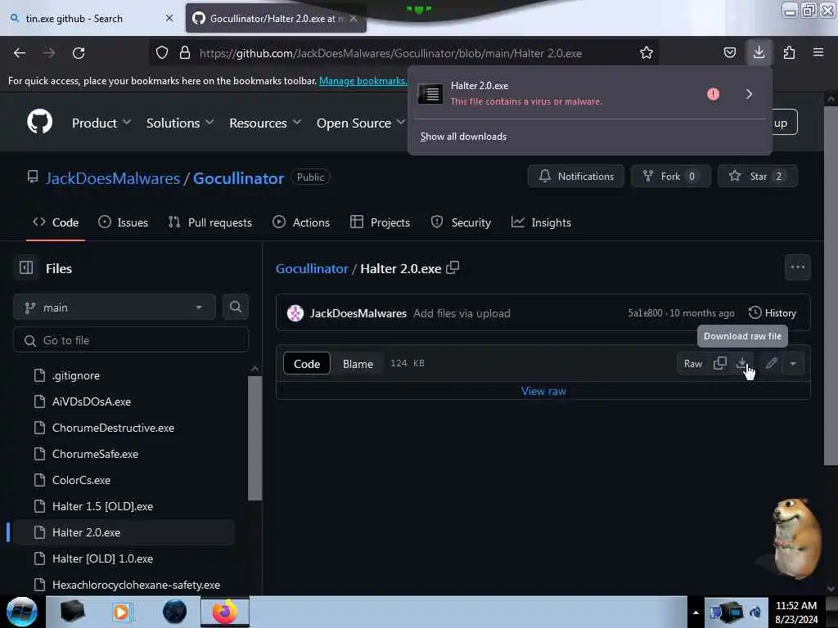The width and height of the screenshot is (838, 628).
Task: Open the Gocullinator breadcrumb link
Action: (312, 268)
